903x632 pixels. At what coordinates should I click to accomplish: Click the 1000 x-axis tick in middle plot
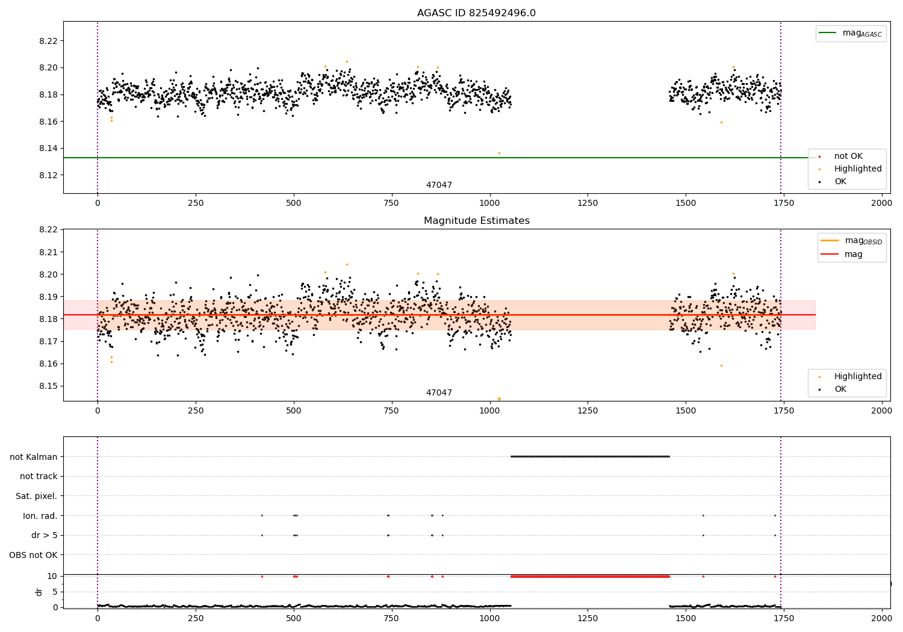(490, 411)
